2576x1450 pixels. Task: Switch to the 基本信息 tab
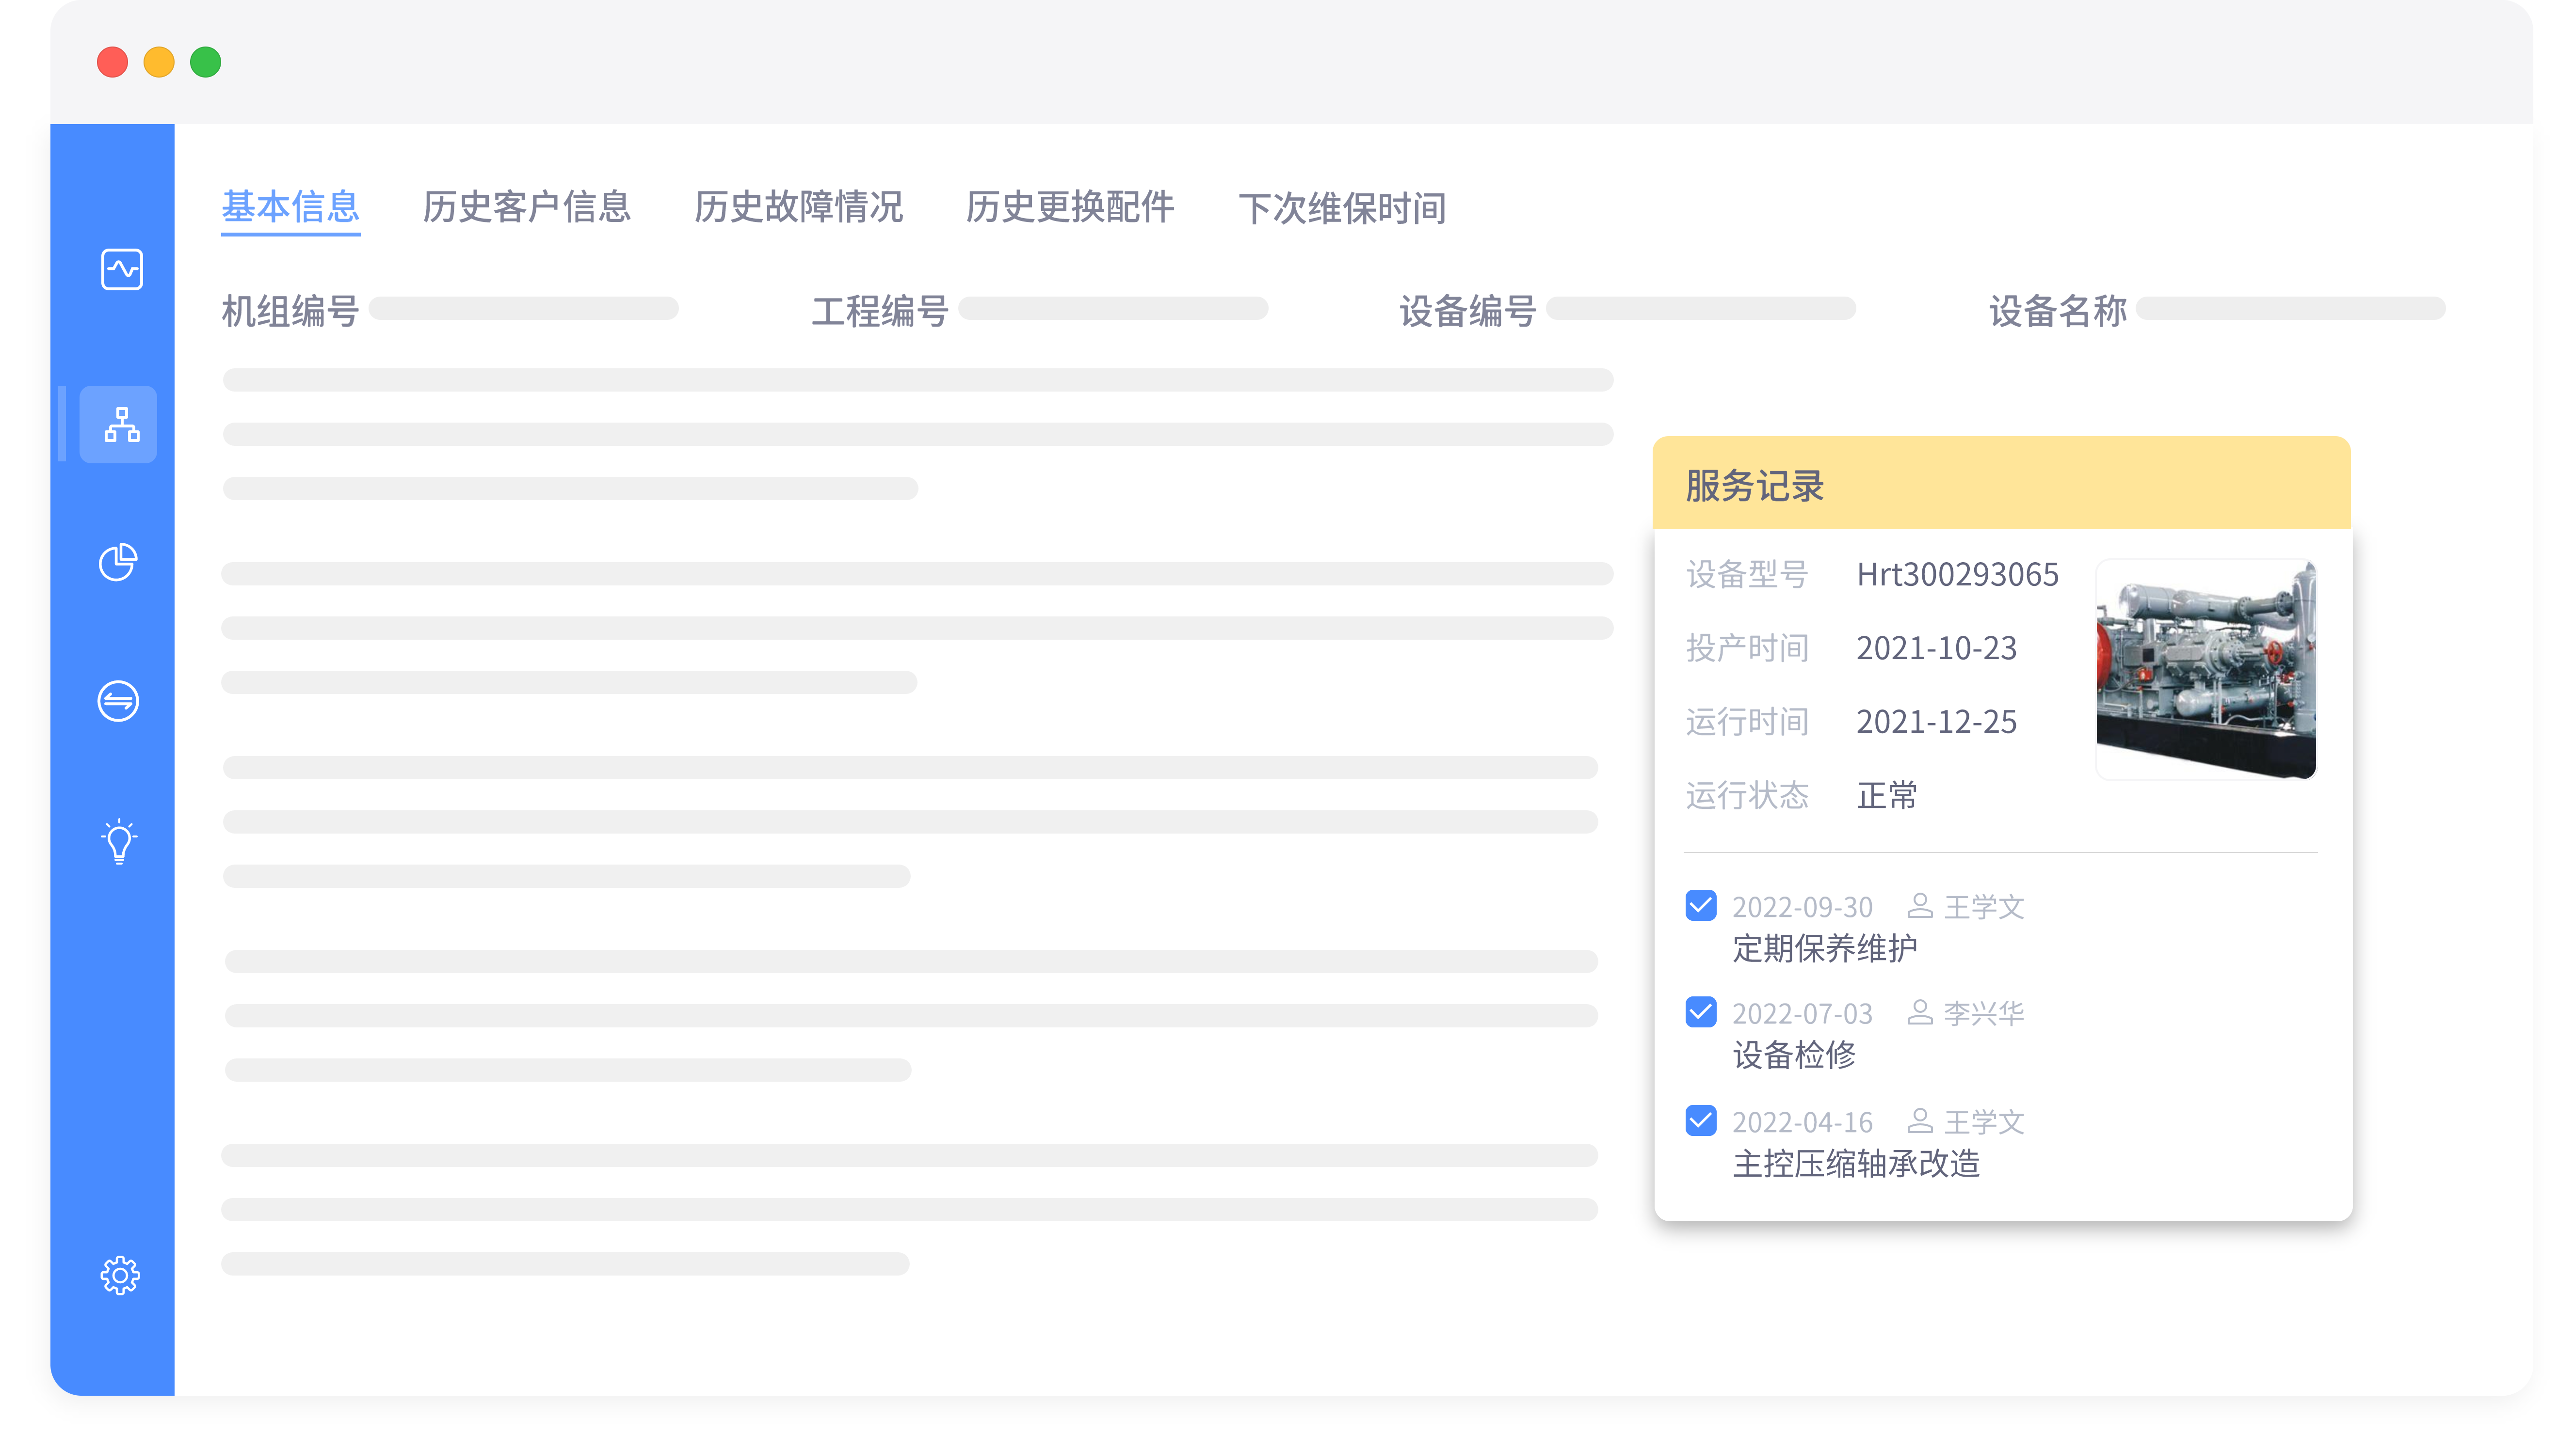tap(290, 207)
